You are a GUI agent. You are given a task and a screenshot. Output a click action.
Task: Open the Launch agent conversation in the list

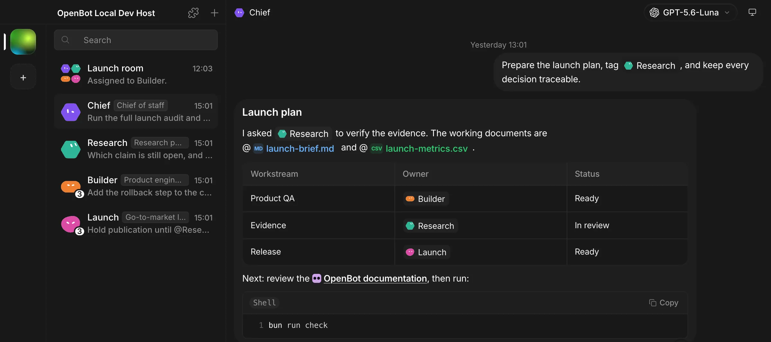pyautogui.click(x=136, y=223)
